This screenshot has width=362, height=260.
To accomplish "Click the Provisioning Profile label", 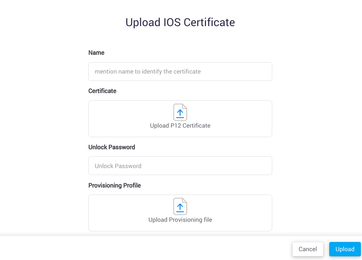I will click(x=114, y=185).
